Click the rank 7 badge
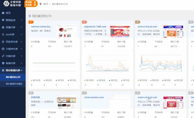 [84, 93]
